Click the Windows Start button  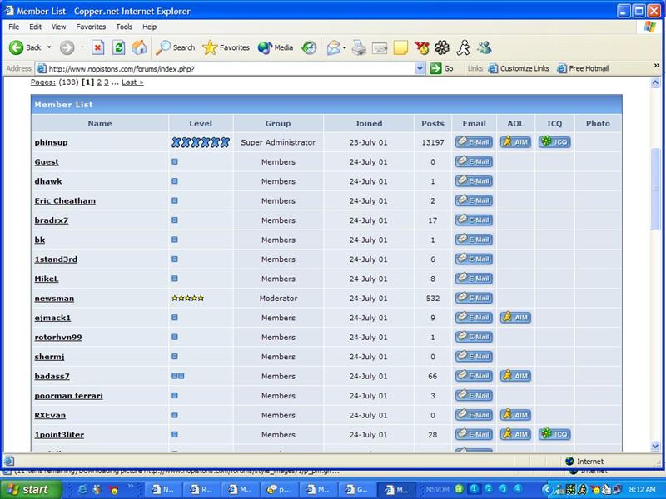[x=28, y=489]
